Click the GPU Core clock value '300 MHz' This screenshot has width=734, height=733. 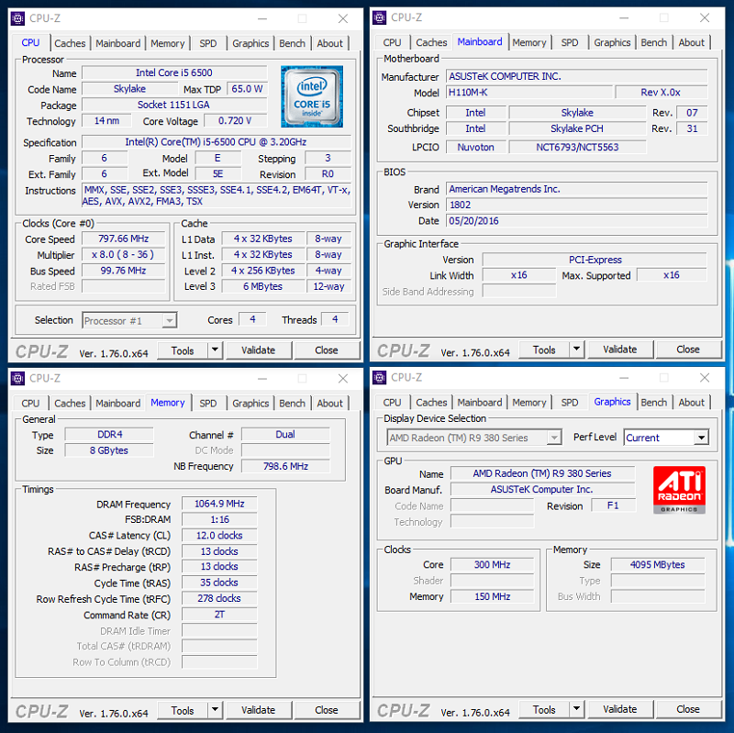click(493, 565)
